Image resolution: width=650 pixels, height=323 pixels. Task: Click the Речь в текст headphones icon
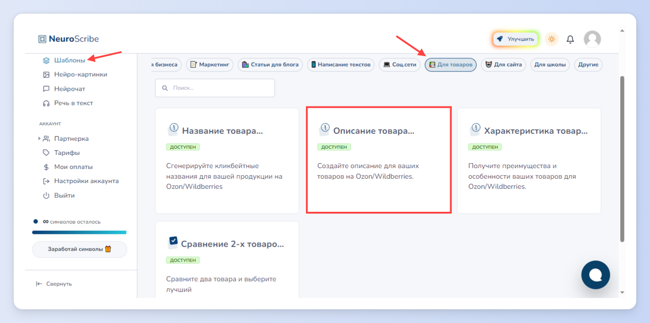[x=46, y=103]
